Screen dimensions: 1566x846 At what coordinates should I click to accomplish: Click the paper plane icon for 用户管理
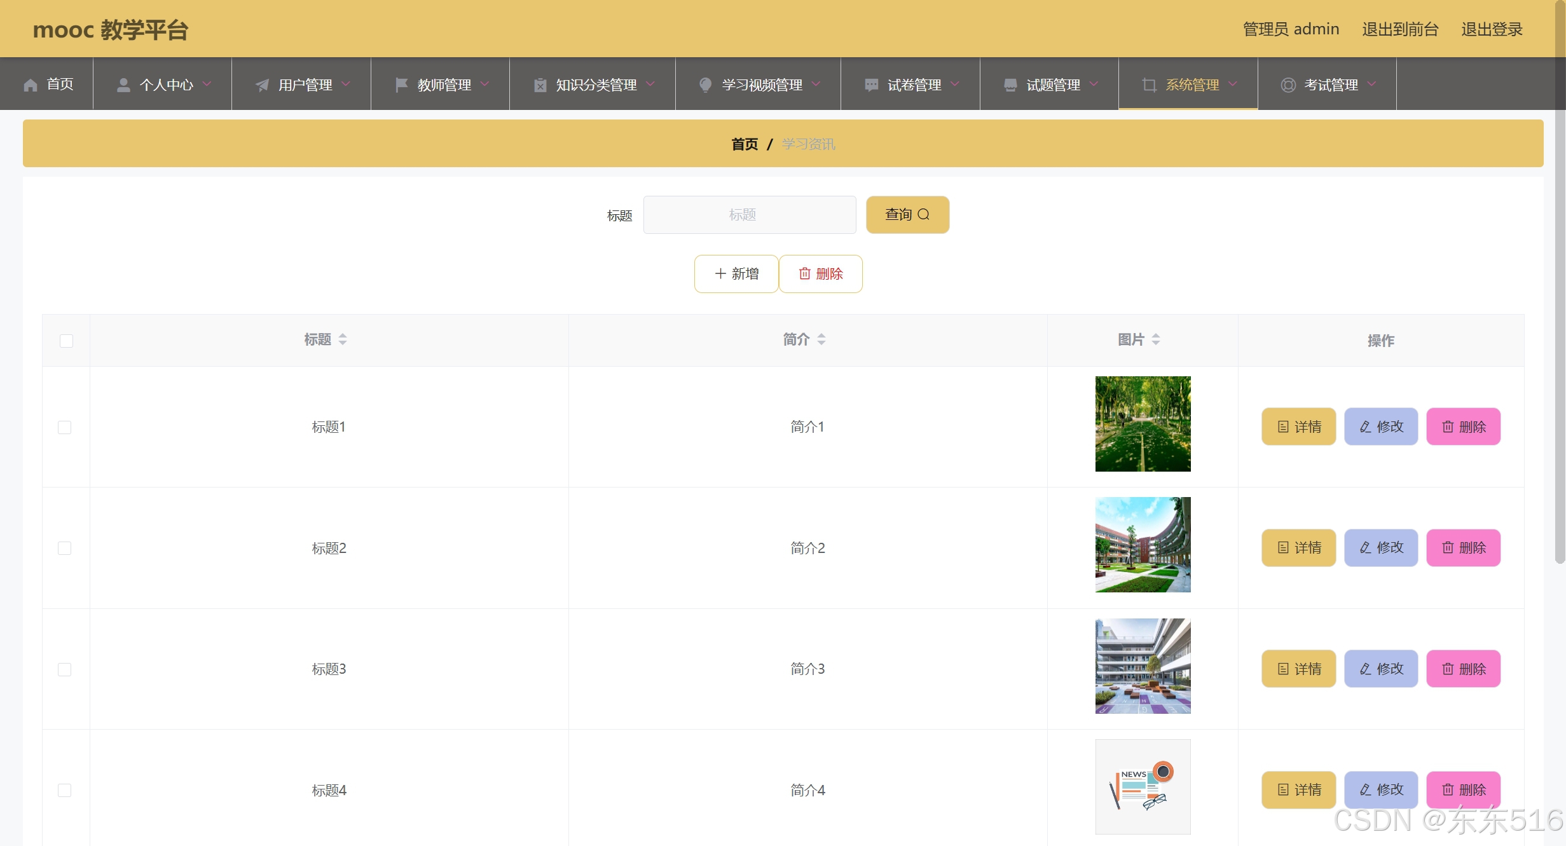click(x=262, y=85)
